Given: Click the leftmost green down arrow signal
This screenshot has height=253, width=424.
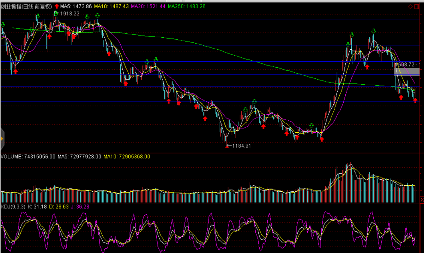Looking at the screenshot, I should pos(3,25).
